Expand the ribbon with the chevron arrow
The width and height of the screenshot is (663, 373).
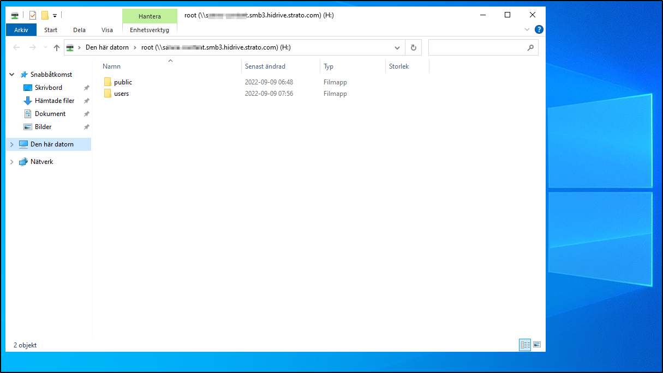527,29
